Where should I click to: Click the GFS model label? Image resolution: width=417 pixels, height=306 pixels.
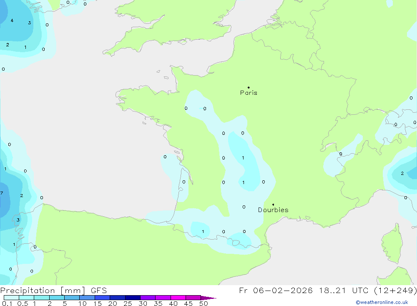(x=99, y=290)
